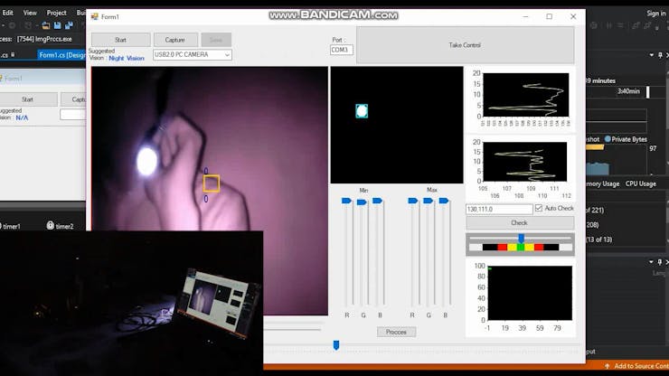The image size is (669, 376).
Task: Click the text field showing 130,111,0
Action: (x=499, y=209)
